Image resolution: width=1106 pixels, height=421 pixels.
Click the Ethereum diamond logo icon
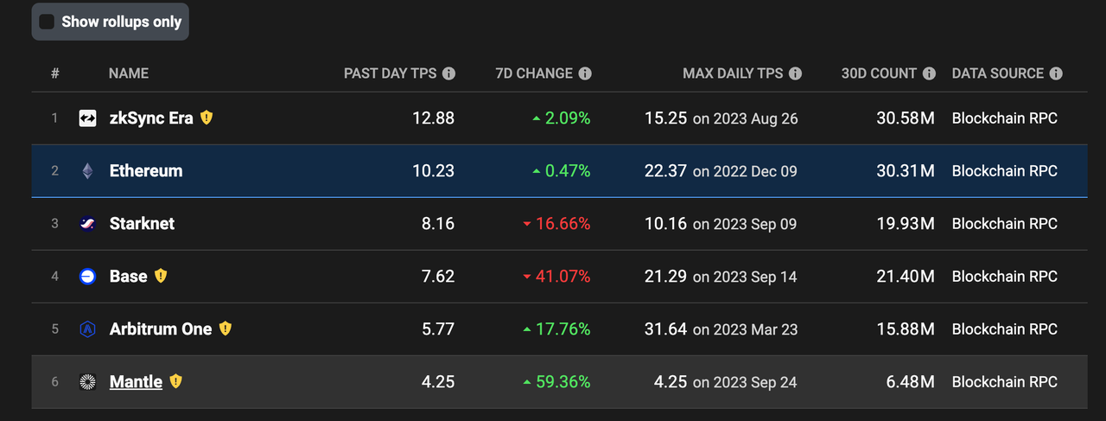pos(87,171)
